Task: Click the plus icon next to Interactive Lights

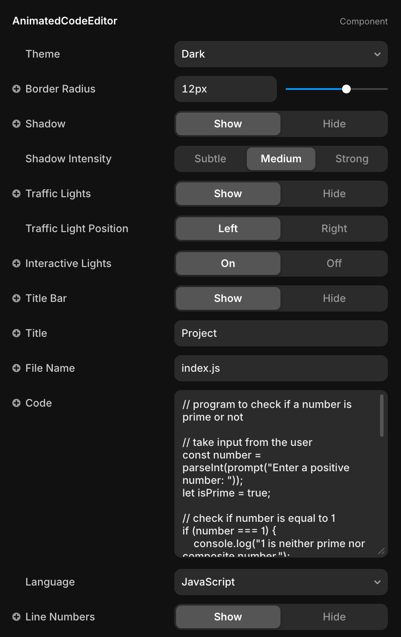Action: tap(16, 264)
